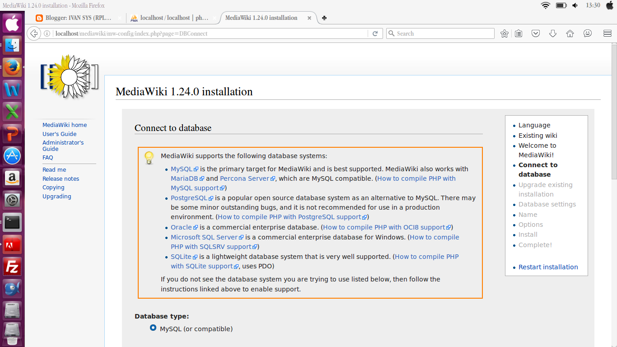Click the address bar URL field
617x347 pixels.
click(x=210, y=33)
